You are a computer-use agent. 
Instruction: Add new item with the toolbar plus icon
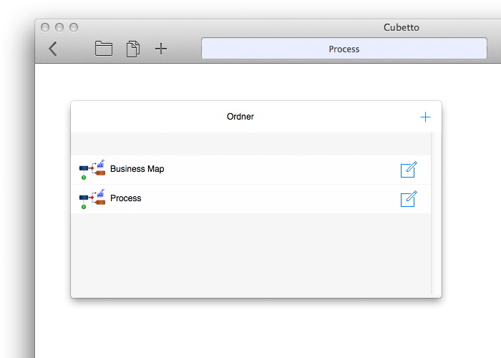(x=161, y=49)
